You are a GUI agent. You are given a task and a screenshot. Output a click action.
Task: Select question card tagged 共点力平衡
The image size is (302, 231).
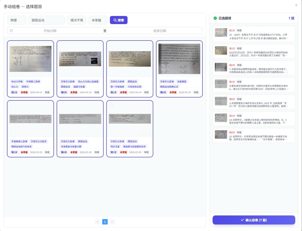click(x=31, y=69)
